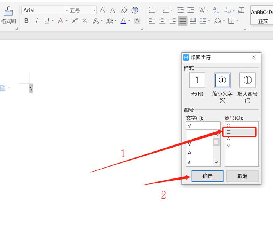Screen dimensions: 273x236
Task: Align text right
Action: pyautogui.click(x=173, y=21)
